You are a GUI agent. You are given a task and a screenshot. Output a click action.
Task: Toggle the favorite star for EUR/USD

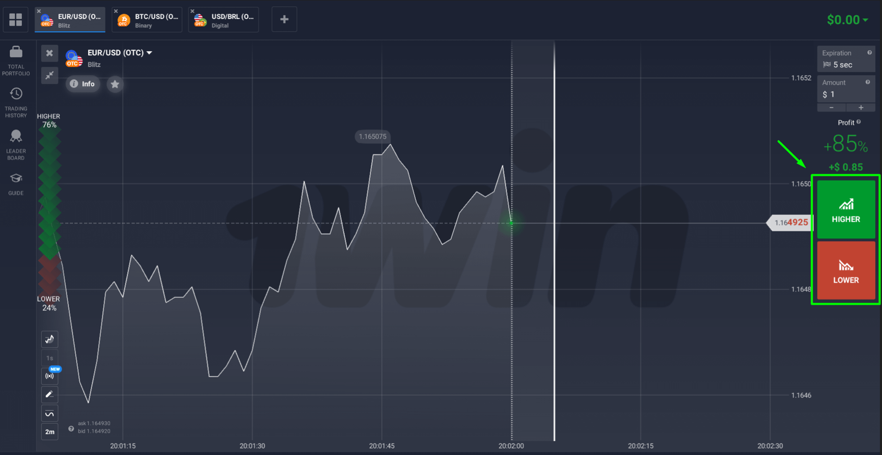coord(115,84)
